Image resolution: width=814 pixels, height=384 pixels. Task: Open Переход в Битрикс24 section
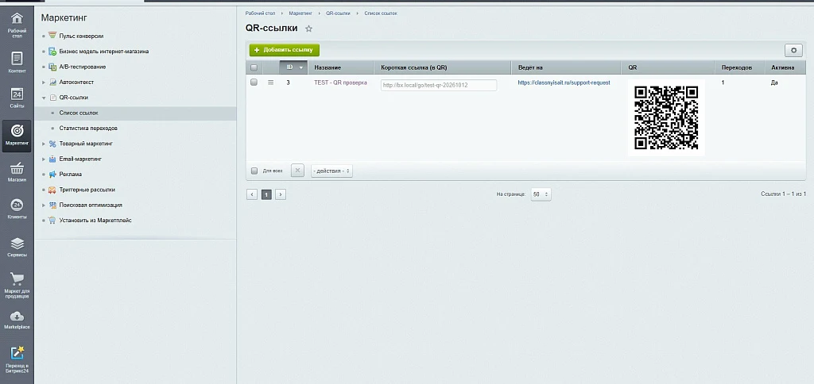17,359
